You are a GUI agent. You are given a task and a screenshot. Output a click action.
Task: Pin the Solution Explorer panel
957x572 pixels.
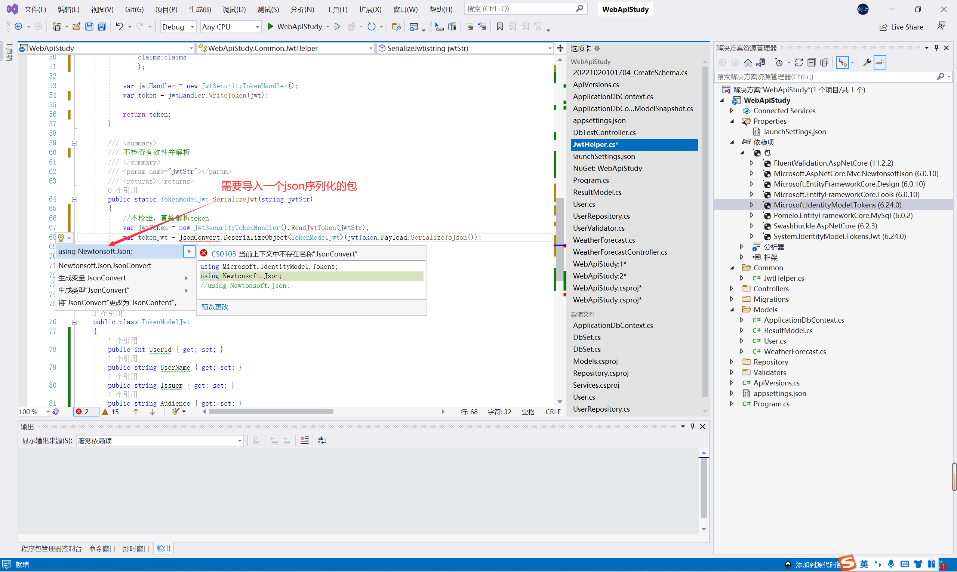point(936,48)
